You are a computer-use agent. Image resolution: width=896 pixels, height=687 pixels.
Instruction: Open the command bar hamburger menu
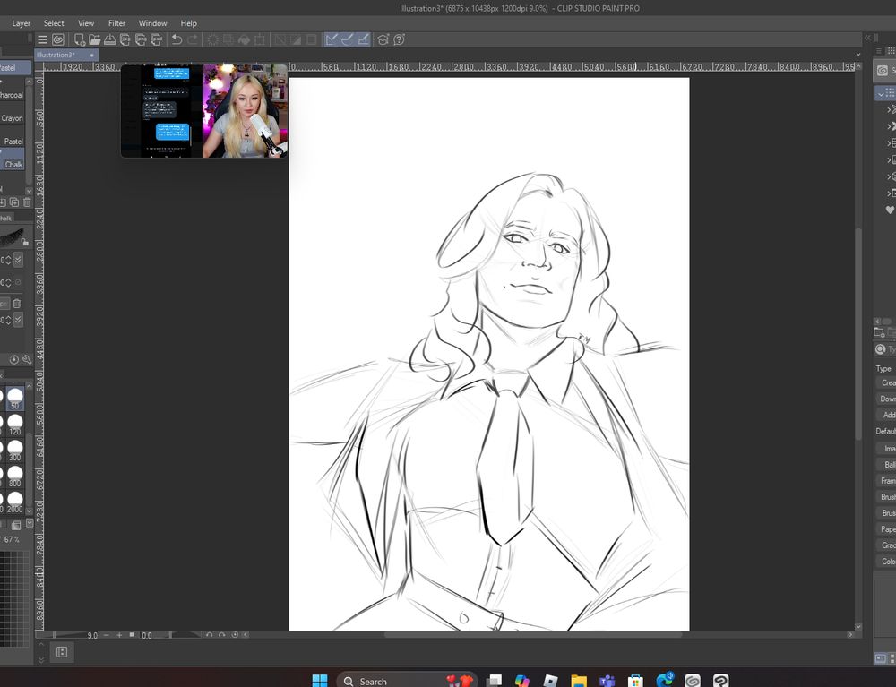tap(42, 39)
